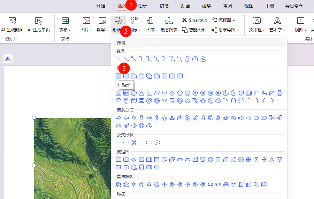Screen dimensions: 314x199
Task: Select the rounded rectangle shape
Action: [126, 76]
